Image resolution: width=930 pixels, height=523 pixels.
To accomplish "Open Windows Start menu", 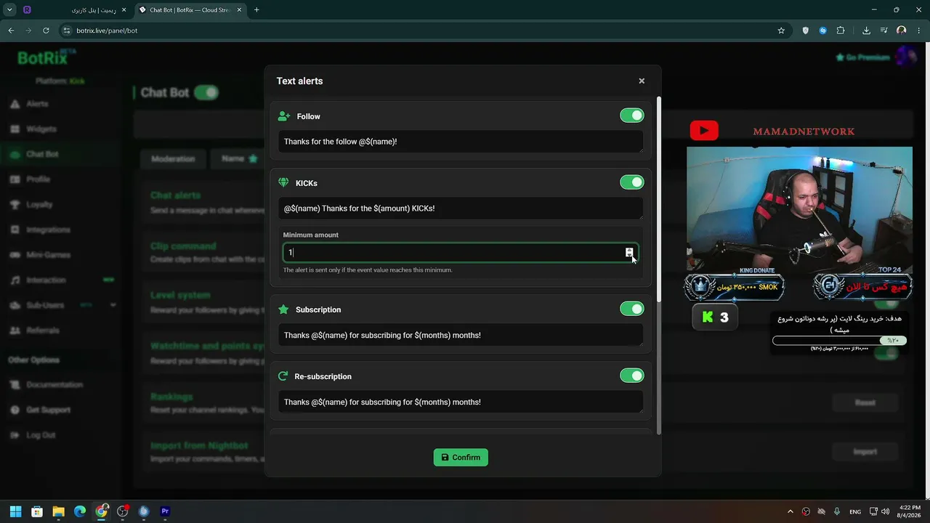I will [15, 511].
